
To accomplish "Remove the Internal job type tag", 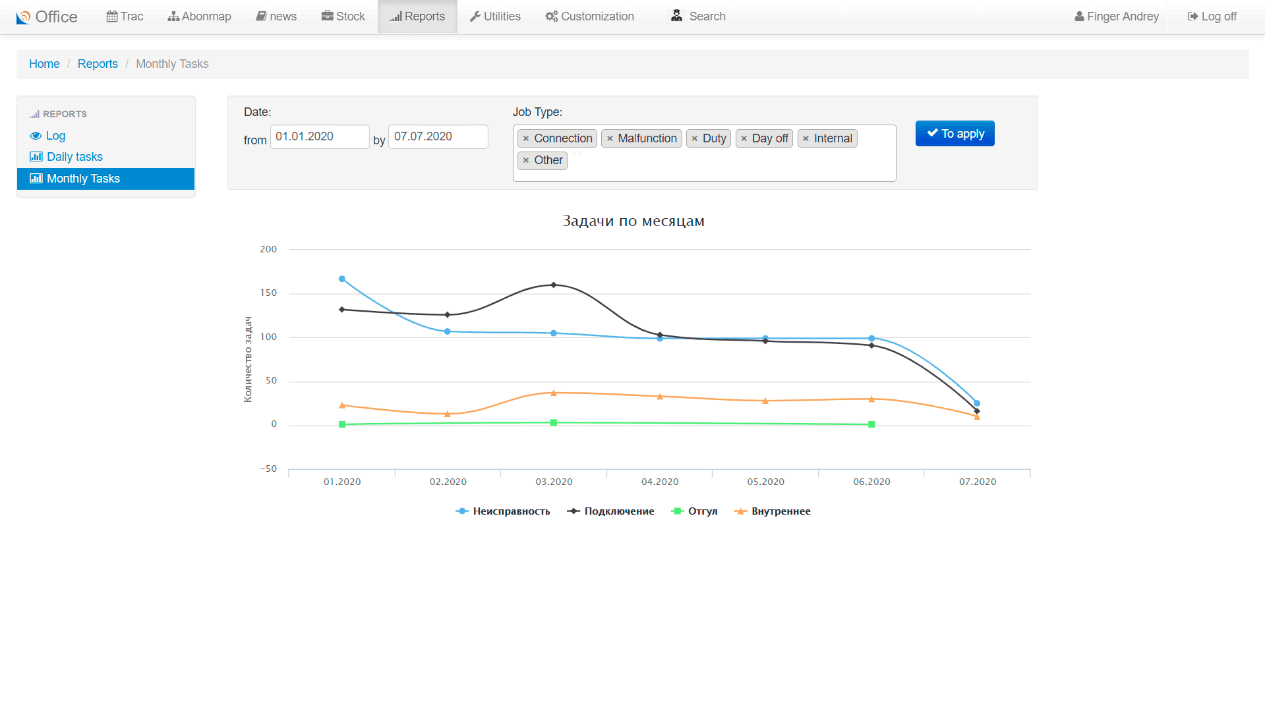I will click(806, 138).
